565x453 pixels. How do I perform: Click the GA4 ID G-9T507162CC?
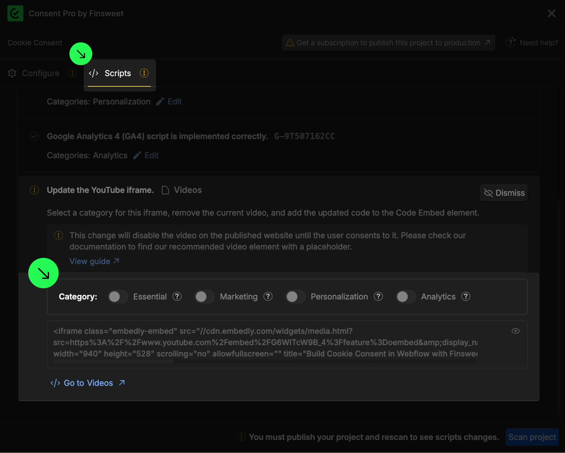coord(304,136)
